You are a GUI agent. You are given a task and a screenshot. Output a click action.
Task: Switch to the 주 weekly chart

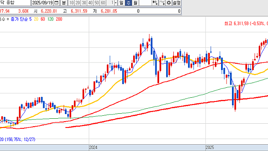click(x=129, y=3)
